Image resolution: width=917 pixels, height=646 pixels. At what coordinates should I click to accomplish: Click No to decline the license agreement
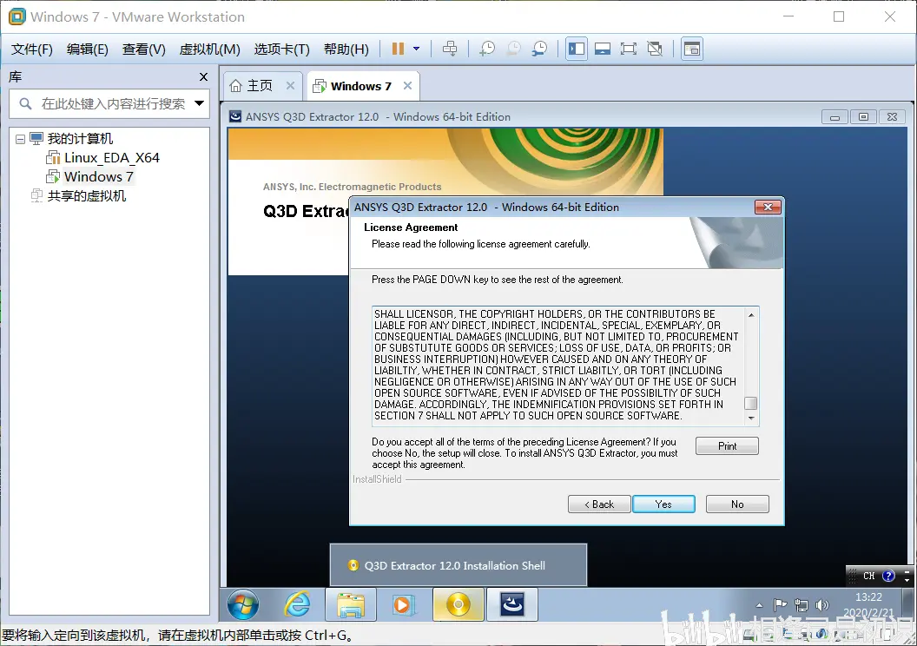737,504
